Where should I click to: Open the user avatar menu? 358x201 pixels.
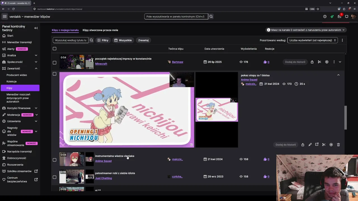click(x=354, y=16)
